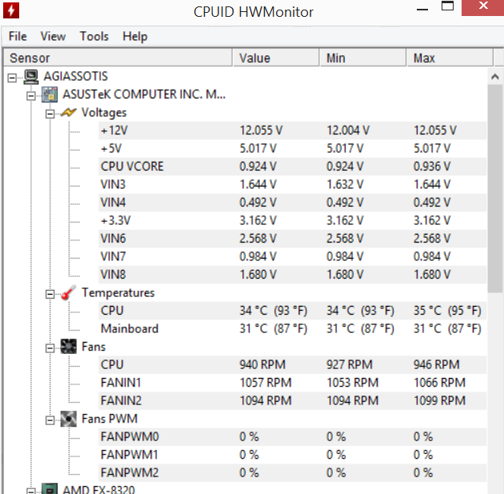Click the HWMonitor lightning app icon
This screenshot has height=494, width=504.
coord(11,10)
